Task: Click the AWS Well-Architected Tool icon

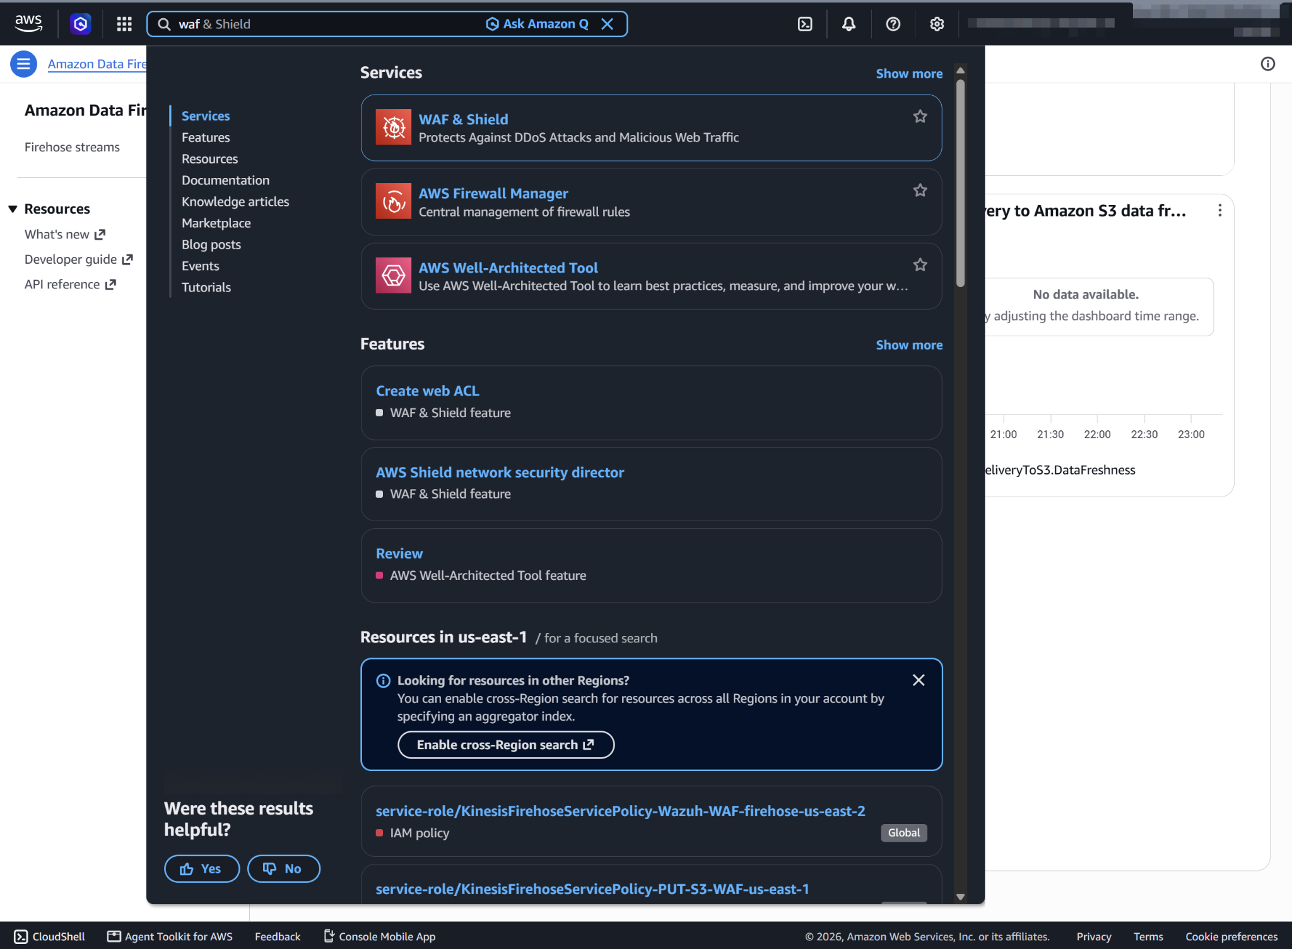Action: coord(393,275)
